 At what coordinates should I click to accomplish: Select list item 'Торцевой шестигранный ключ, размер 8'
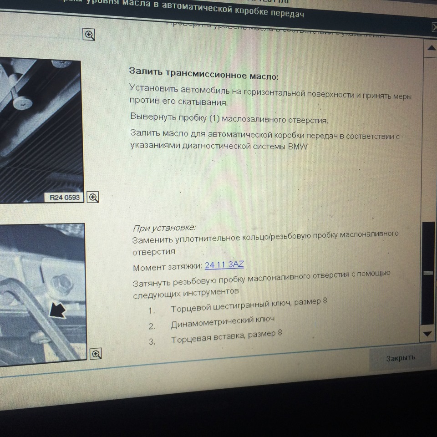[x=249, y=305]
